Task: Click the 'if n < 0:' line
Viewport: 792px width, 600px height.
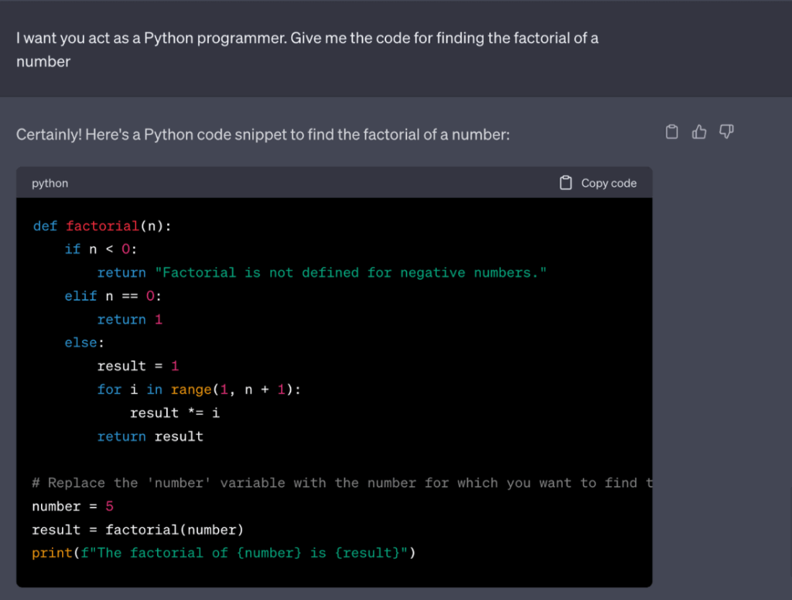Action: (x=101, y=249)
